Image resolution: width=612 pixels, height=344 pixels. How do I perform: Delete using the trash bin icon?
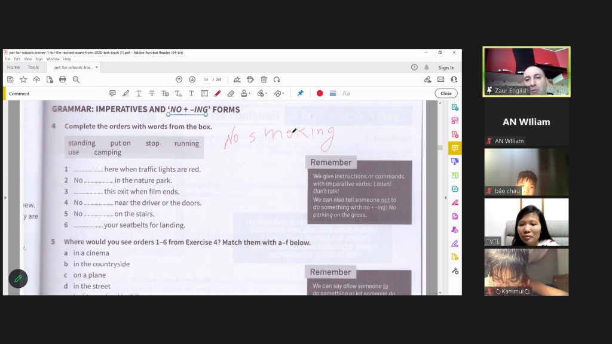[264, 79]
